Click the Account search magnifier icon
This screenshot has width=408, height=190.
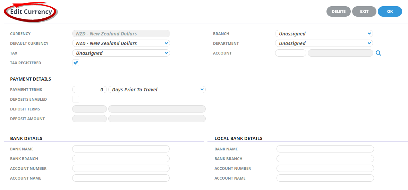pyautogui.click(x=378, y=53)
